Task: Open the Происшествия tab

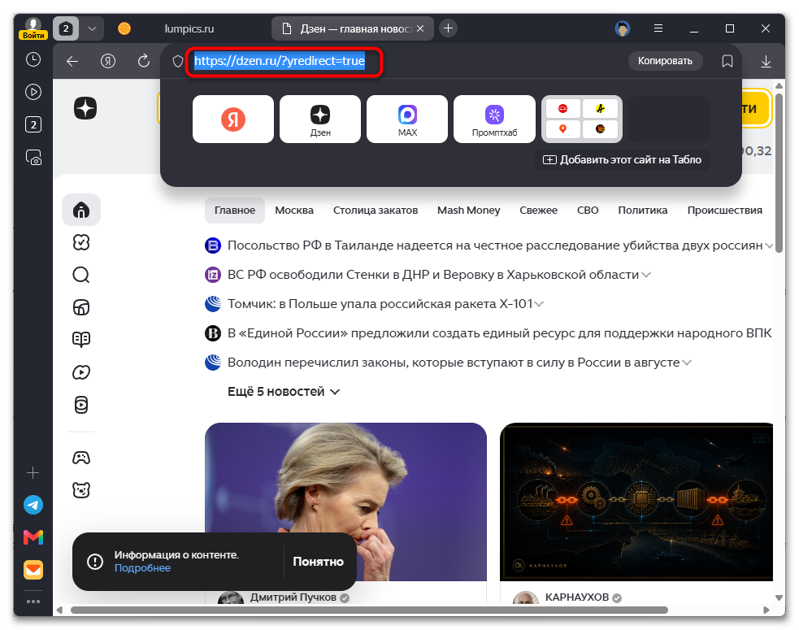Action: 724,210
